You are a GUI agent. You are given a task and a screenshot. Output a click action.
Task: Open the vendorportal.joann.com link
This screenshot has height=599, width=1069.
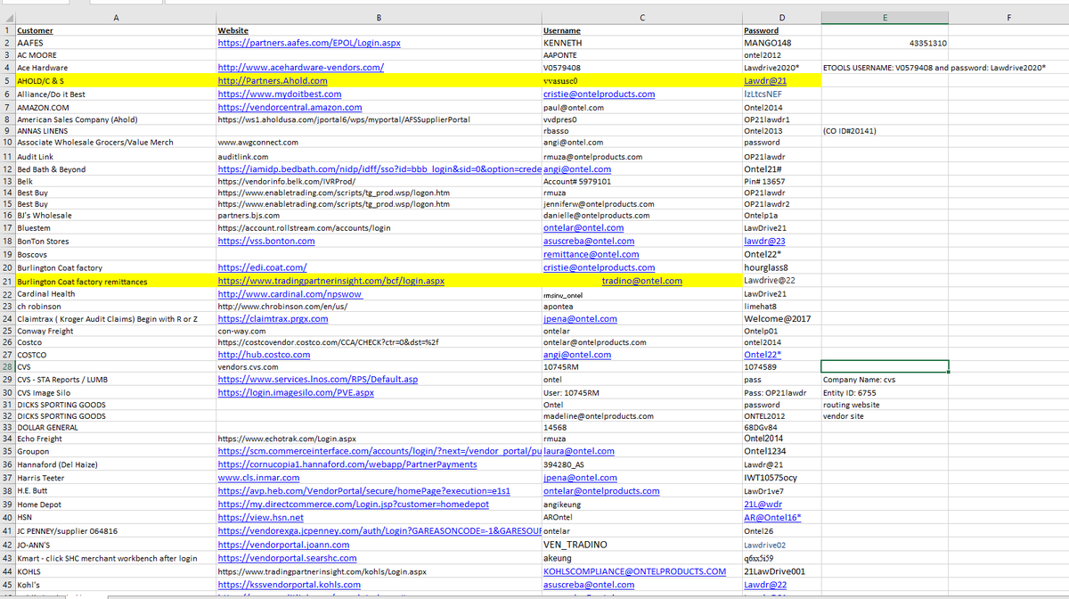click(x=283, y=545)
